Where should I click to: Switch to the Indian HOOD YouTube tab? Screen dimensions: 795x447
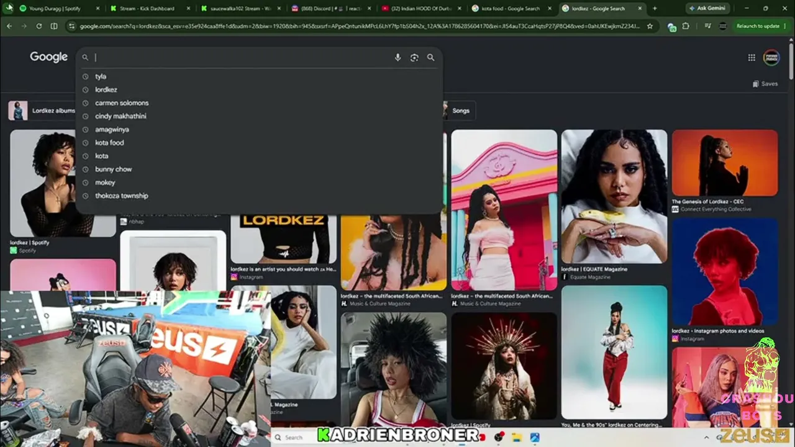pyautogui.click(x=421, y=9)
